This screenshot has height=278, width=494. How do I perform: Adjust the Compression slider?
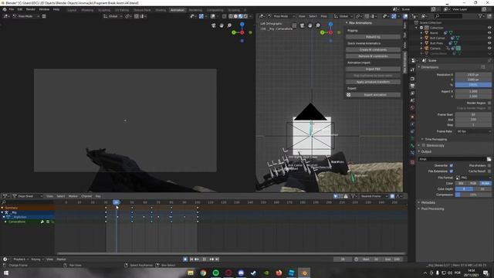473,195
